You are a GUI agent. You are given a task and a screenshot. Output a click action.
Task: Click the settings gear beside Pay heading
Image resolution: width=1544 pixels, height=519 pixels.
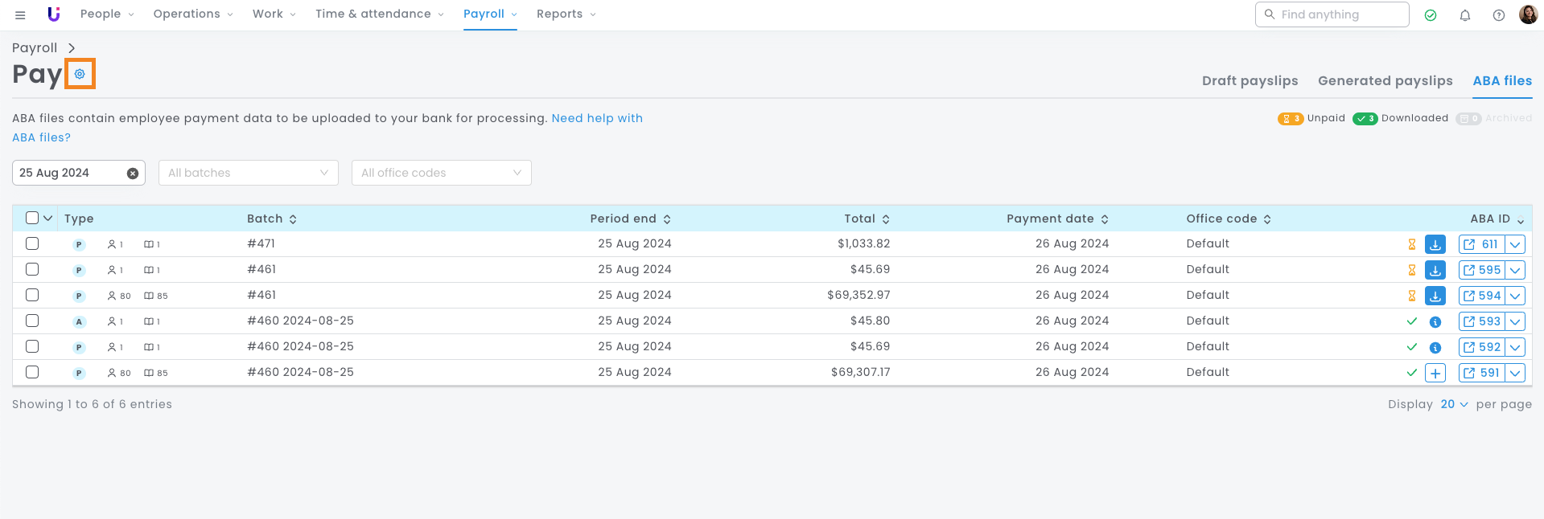pos(80,74)
